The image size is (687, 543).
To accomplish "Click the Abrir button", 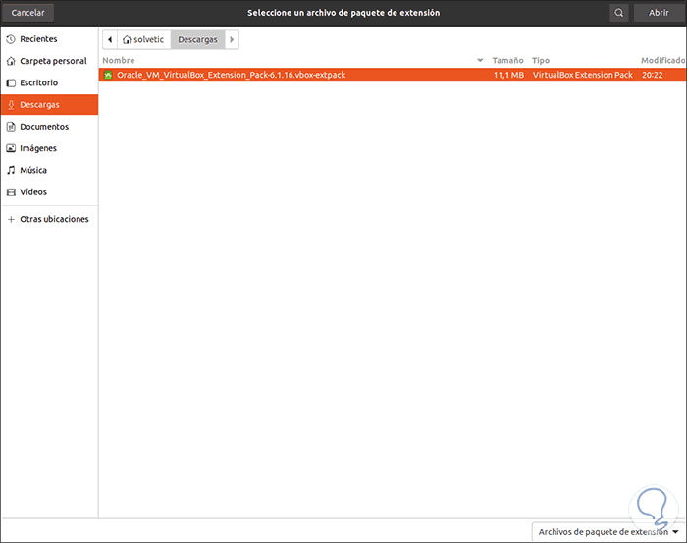I will (x=659, y=13).
